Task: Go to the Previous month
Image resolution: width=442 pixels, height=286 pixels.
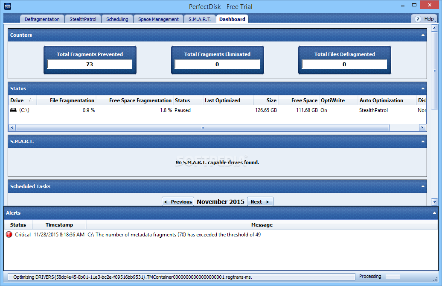Action: (178, 202)
